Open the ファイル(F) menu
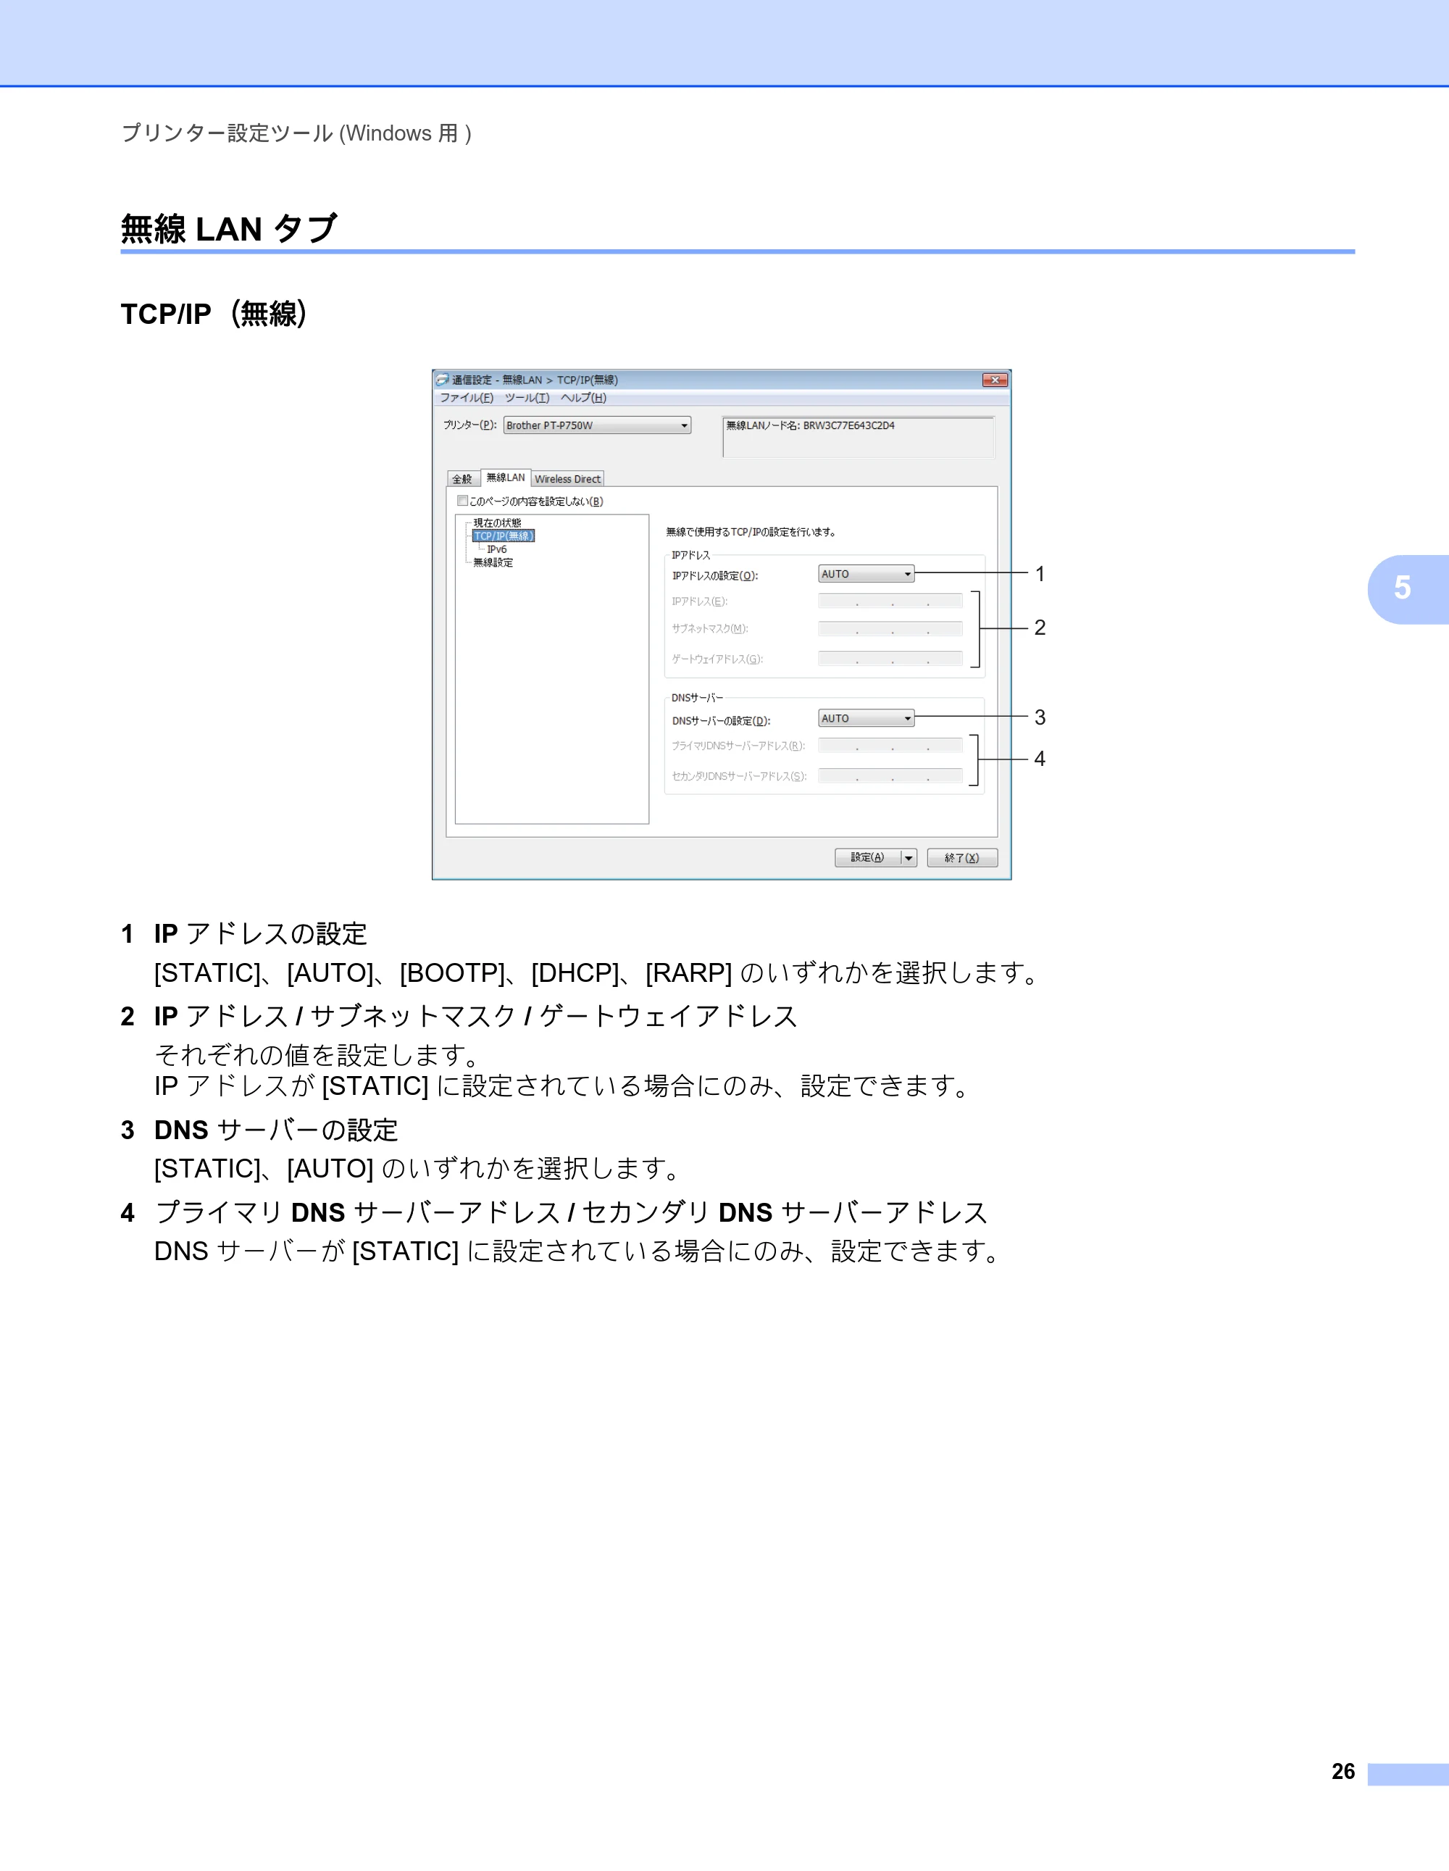 pyautogui.click(x=466, y=398)
